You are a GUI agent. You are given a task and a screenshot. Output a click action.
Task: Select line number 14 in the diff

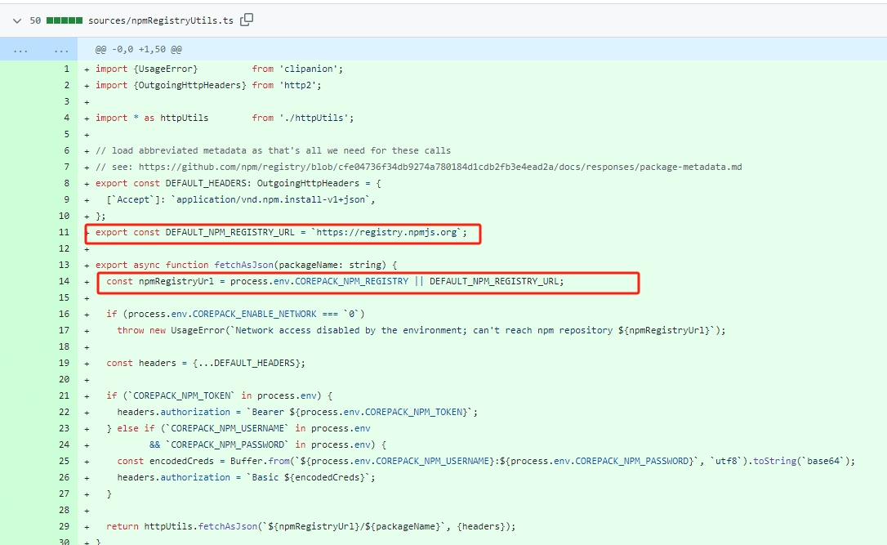tap(64, 281)
